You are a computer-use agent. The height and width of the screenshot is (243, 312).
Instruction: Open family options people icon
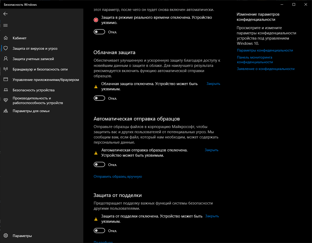coord(6,111)
